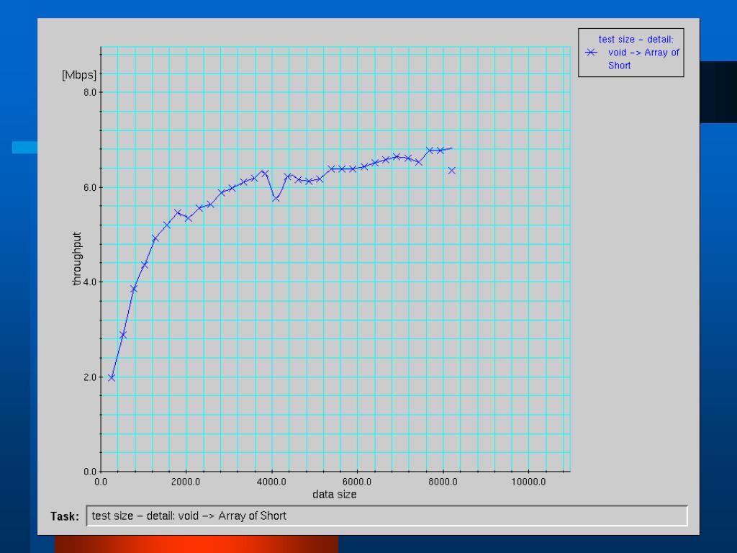Click the data marker just below 5.0 Mbps
Image resolution: width=737 pixels, height=553 pixels.
(x=155, y=239)
